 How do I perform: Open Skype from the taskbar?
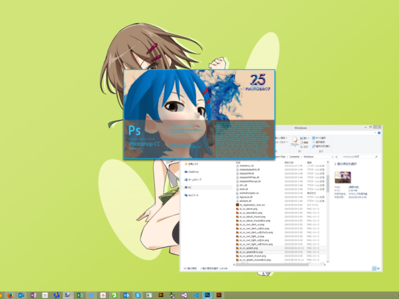138,295
